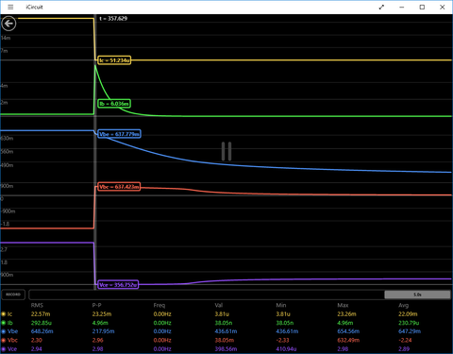Viewport: 453px width, 354px height.
Task: Click the timeline scrub bar track
Action: click(207, 295)
